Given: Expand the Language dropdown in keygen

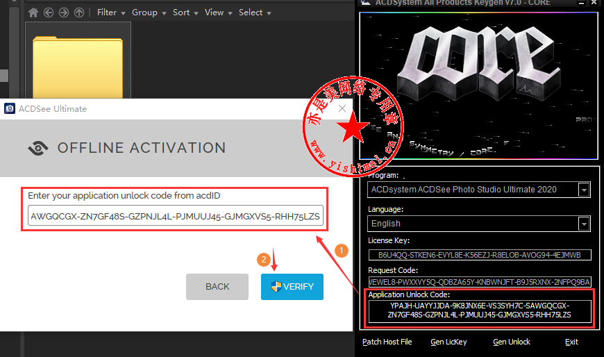Looking at the screenshot, I should coord(584,224).
